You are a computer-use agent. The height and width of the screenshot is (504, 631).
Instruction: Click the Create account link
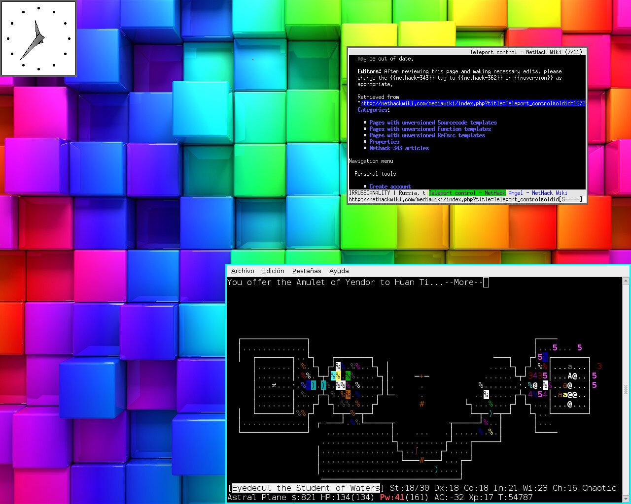tap(390, 187)
